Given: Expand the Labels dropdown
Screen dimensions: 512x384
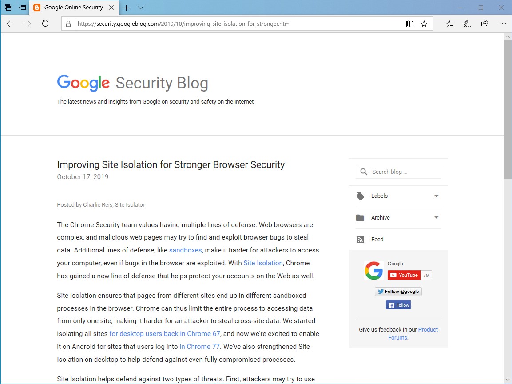Looking at the screenshot, I should (436, 196).
